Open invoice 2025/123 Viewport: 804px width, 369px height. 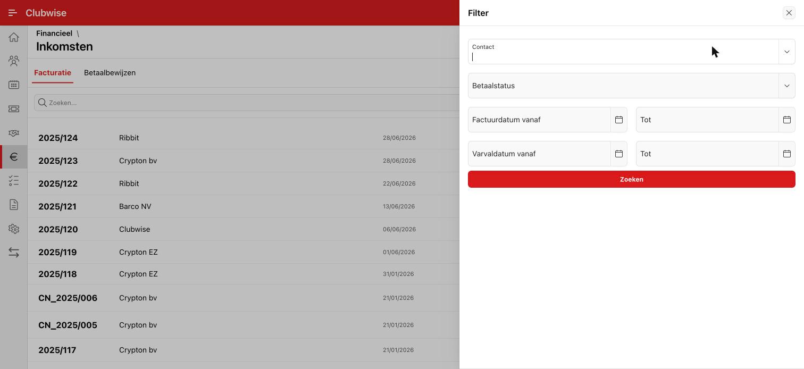click(58, 161)
